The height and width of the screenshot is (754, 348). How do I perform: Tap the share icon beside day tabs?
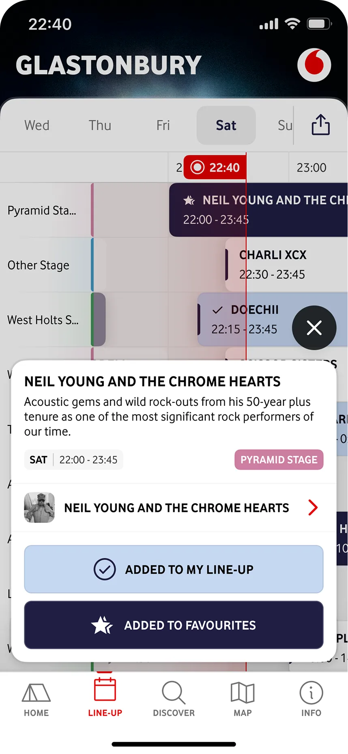point(320,125)
